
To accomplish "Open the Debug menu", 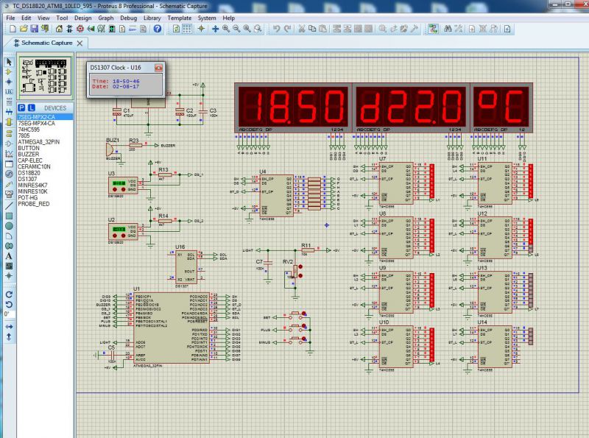I will tap(128, 18).
